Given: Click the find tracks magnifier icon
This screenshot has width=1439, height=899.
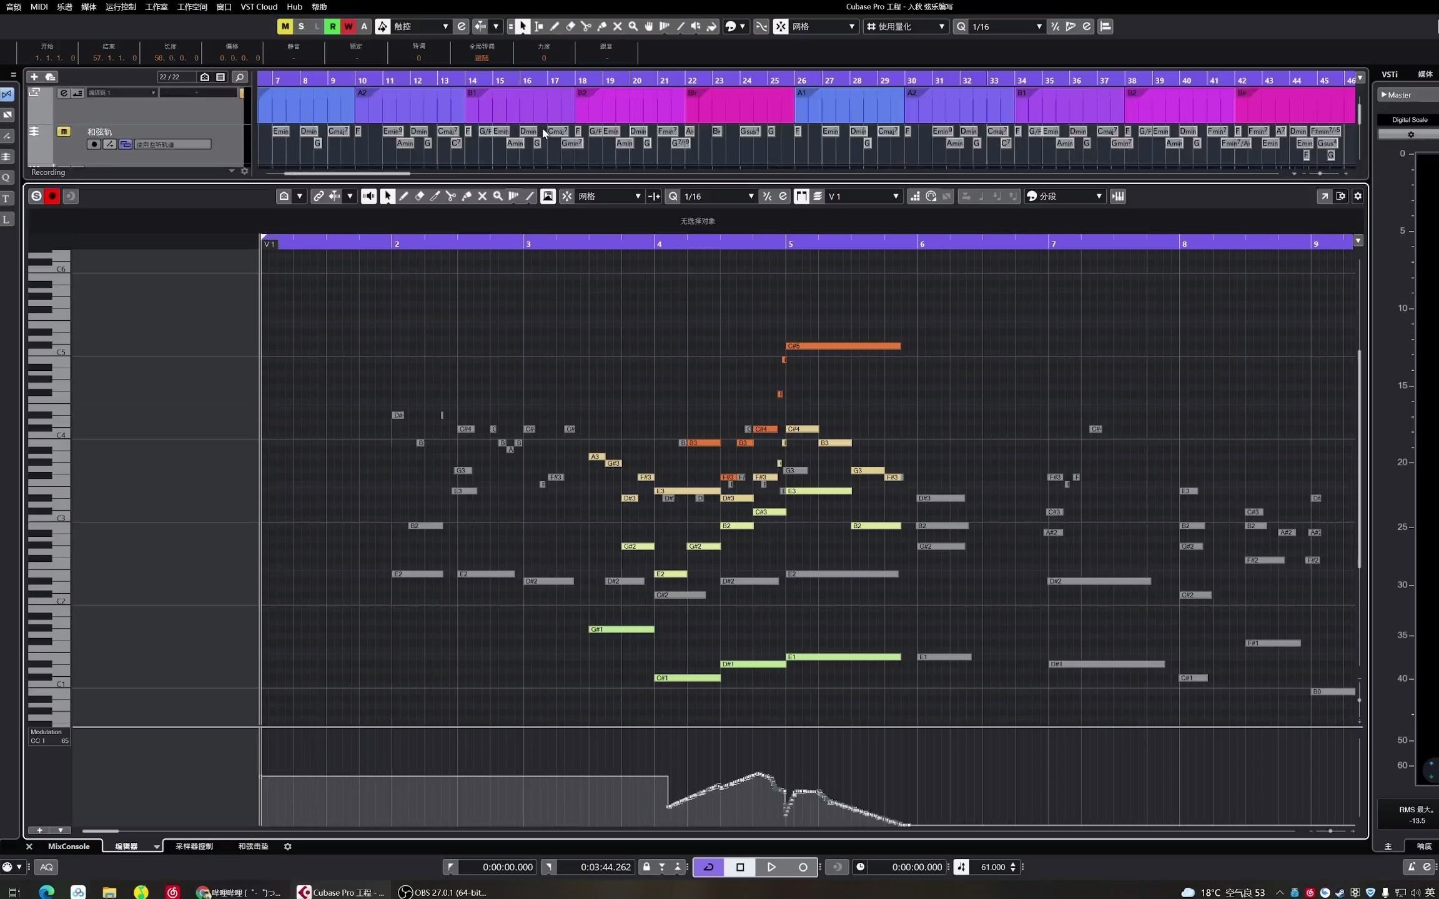Looking at the screenshot, I should tap(239, 77).
